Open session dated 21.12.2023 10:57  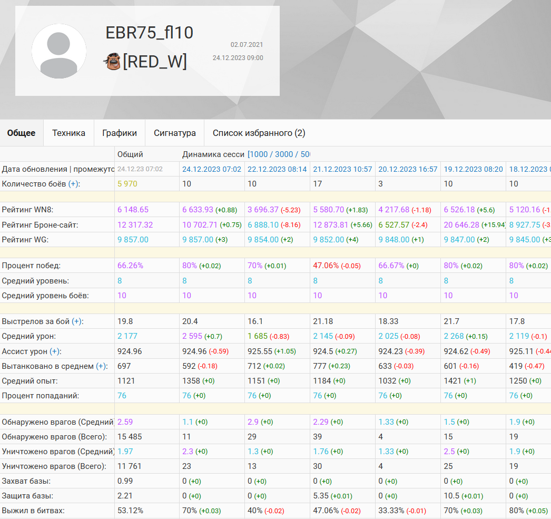click(x=342, y=169)
